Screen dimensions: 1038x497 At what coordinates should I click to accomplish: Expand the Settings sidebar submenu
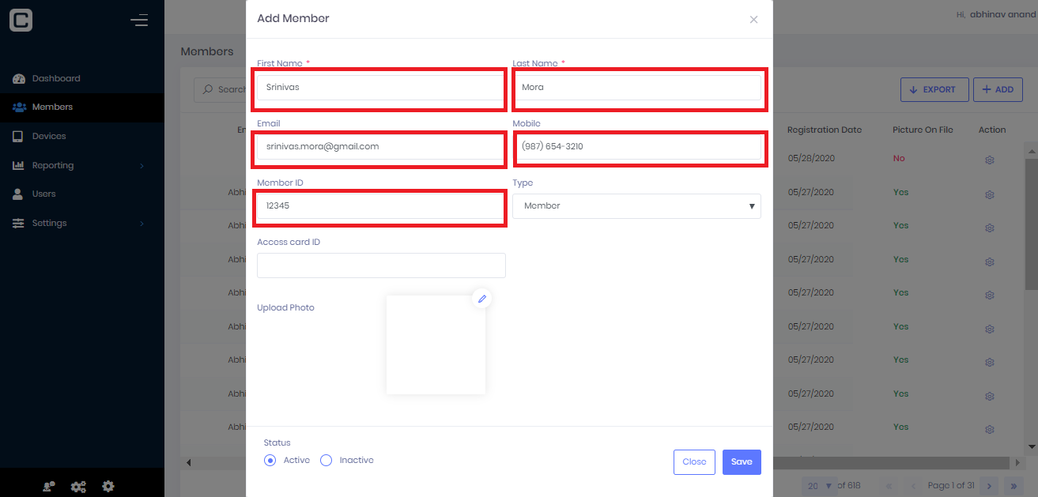tap(142, 224)
